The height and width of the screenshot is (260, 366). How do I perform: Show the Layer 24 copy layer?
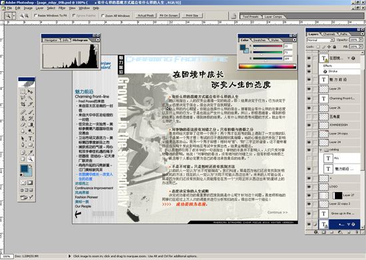click(x=309, y=134)
